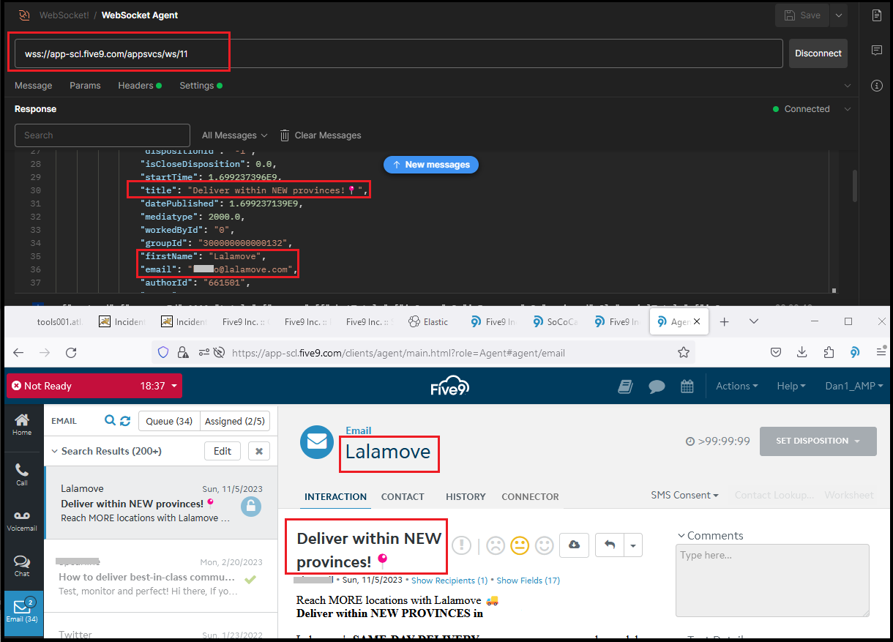Open the Call panel in sidebar
893x642 pixels.
[x=22, y=474]
